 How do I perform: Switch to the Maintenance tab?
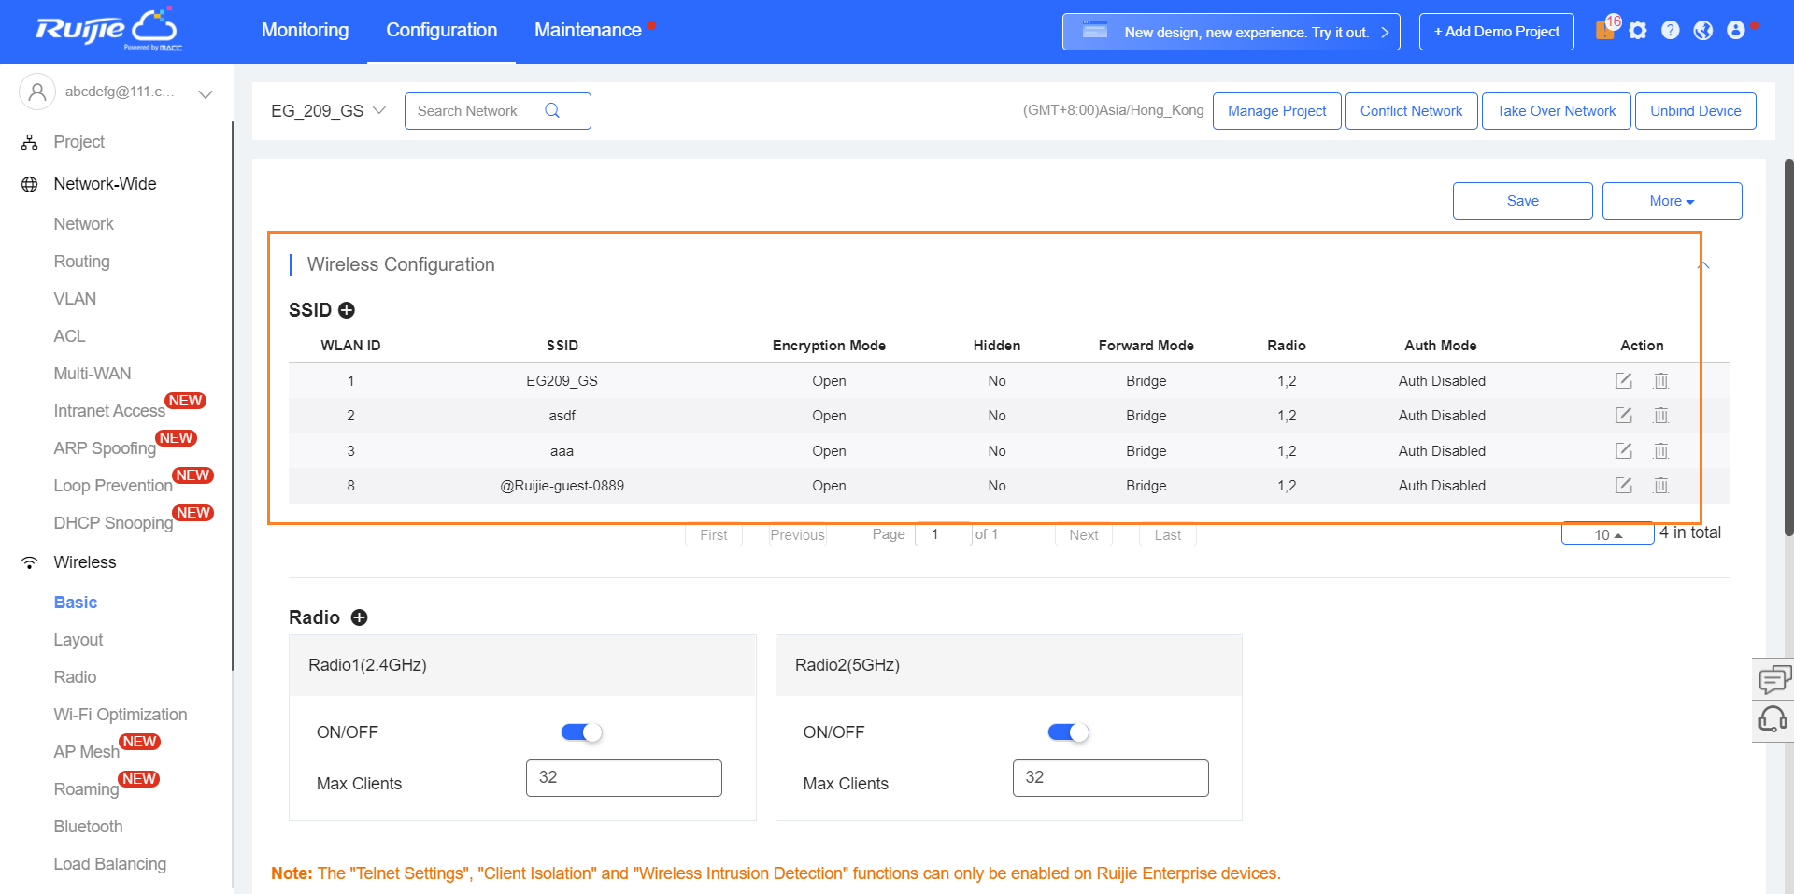pos(588,30)
